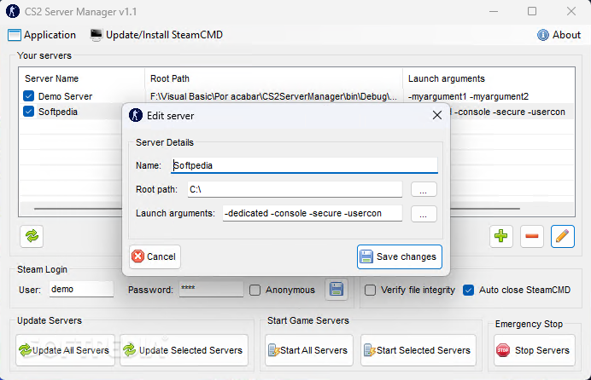Click the Name field containing Softpedia
The height and width of the screenshot is (380, 591).
(304, 165)
